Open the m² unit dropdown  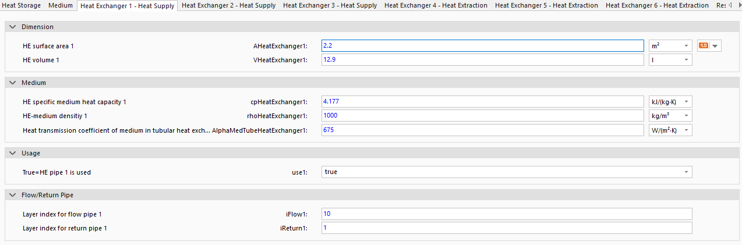[670, 46]
